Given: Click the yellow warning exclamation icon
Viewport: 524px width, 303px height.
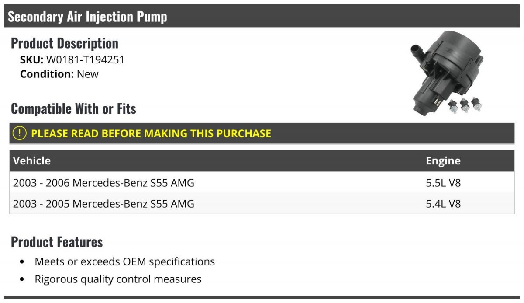Looking at the screenshot, I should coord(19,133).
